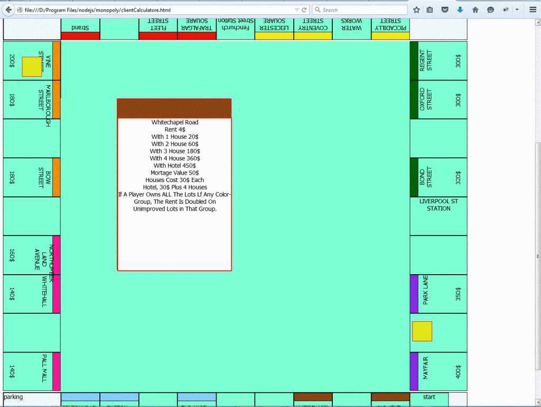Click the Search input box
The height and width of the screenshot is (407, 541).
click(360, 10)
